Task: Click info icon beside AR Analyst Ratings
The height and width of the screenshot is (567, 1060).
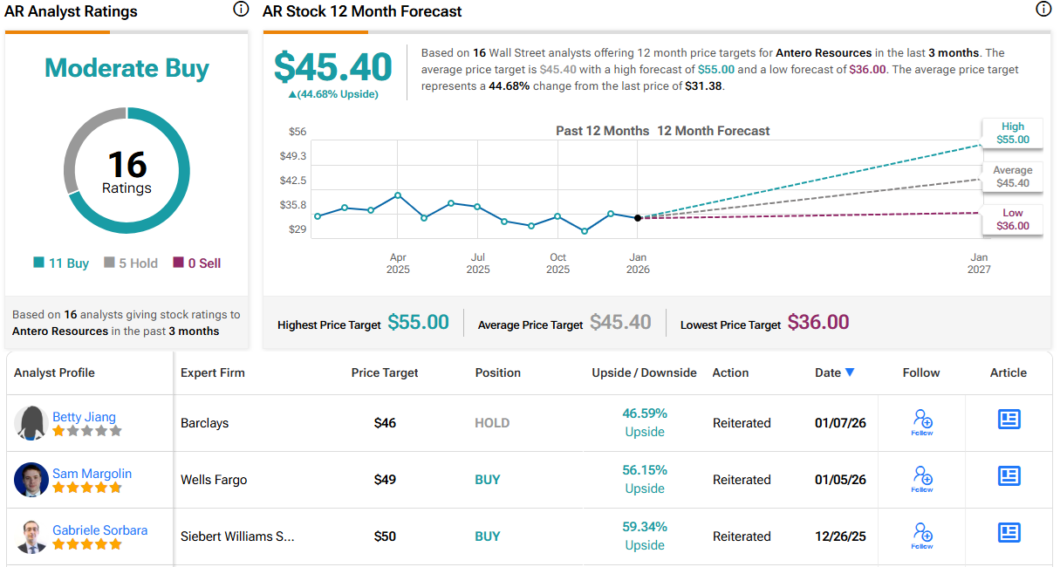Action: tap(241, 10)
